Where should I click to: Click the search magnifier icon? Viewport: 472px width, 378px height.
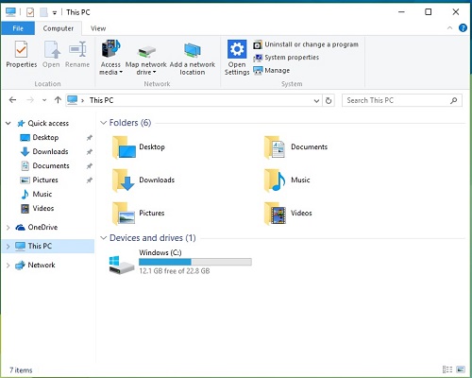point(454,100)
